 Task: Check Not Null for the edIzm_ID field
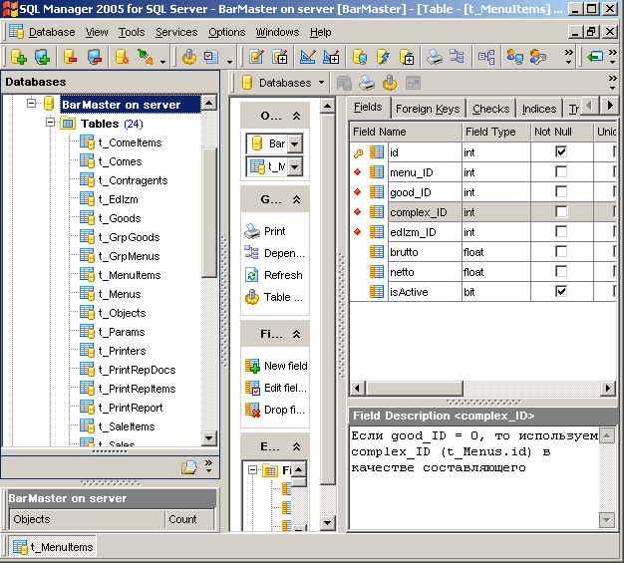561,231
